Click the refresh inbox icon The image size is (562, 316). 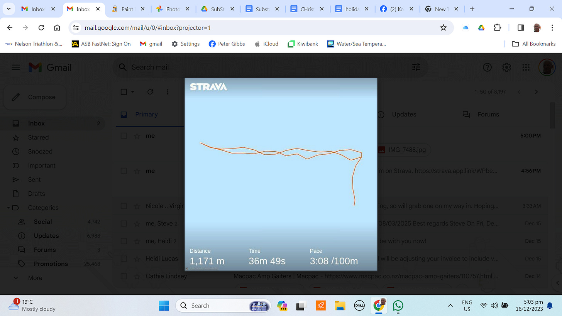pyautogui.click(x=150, y=92)
